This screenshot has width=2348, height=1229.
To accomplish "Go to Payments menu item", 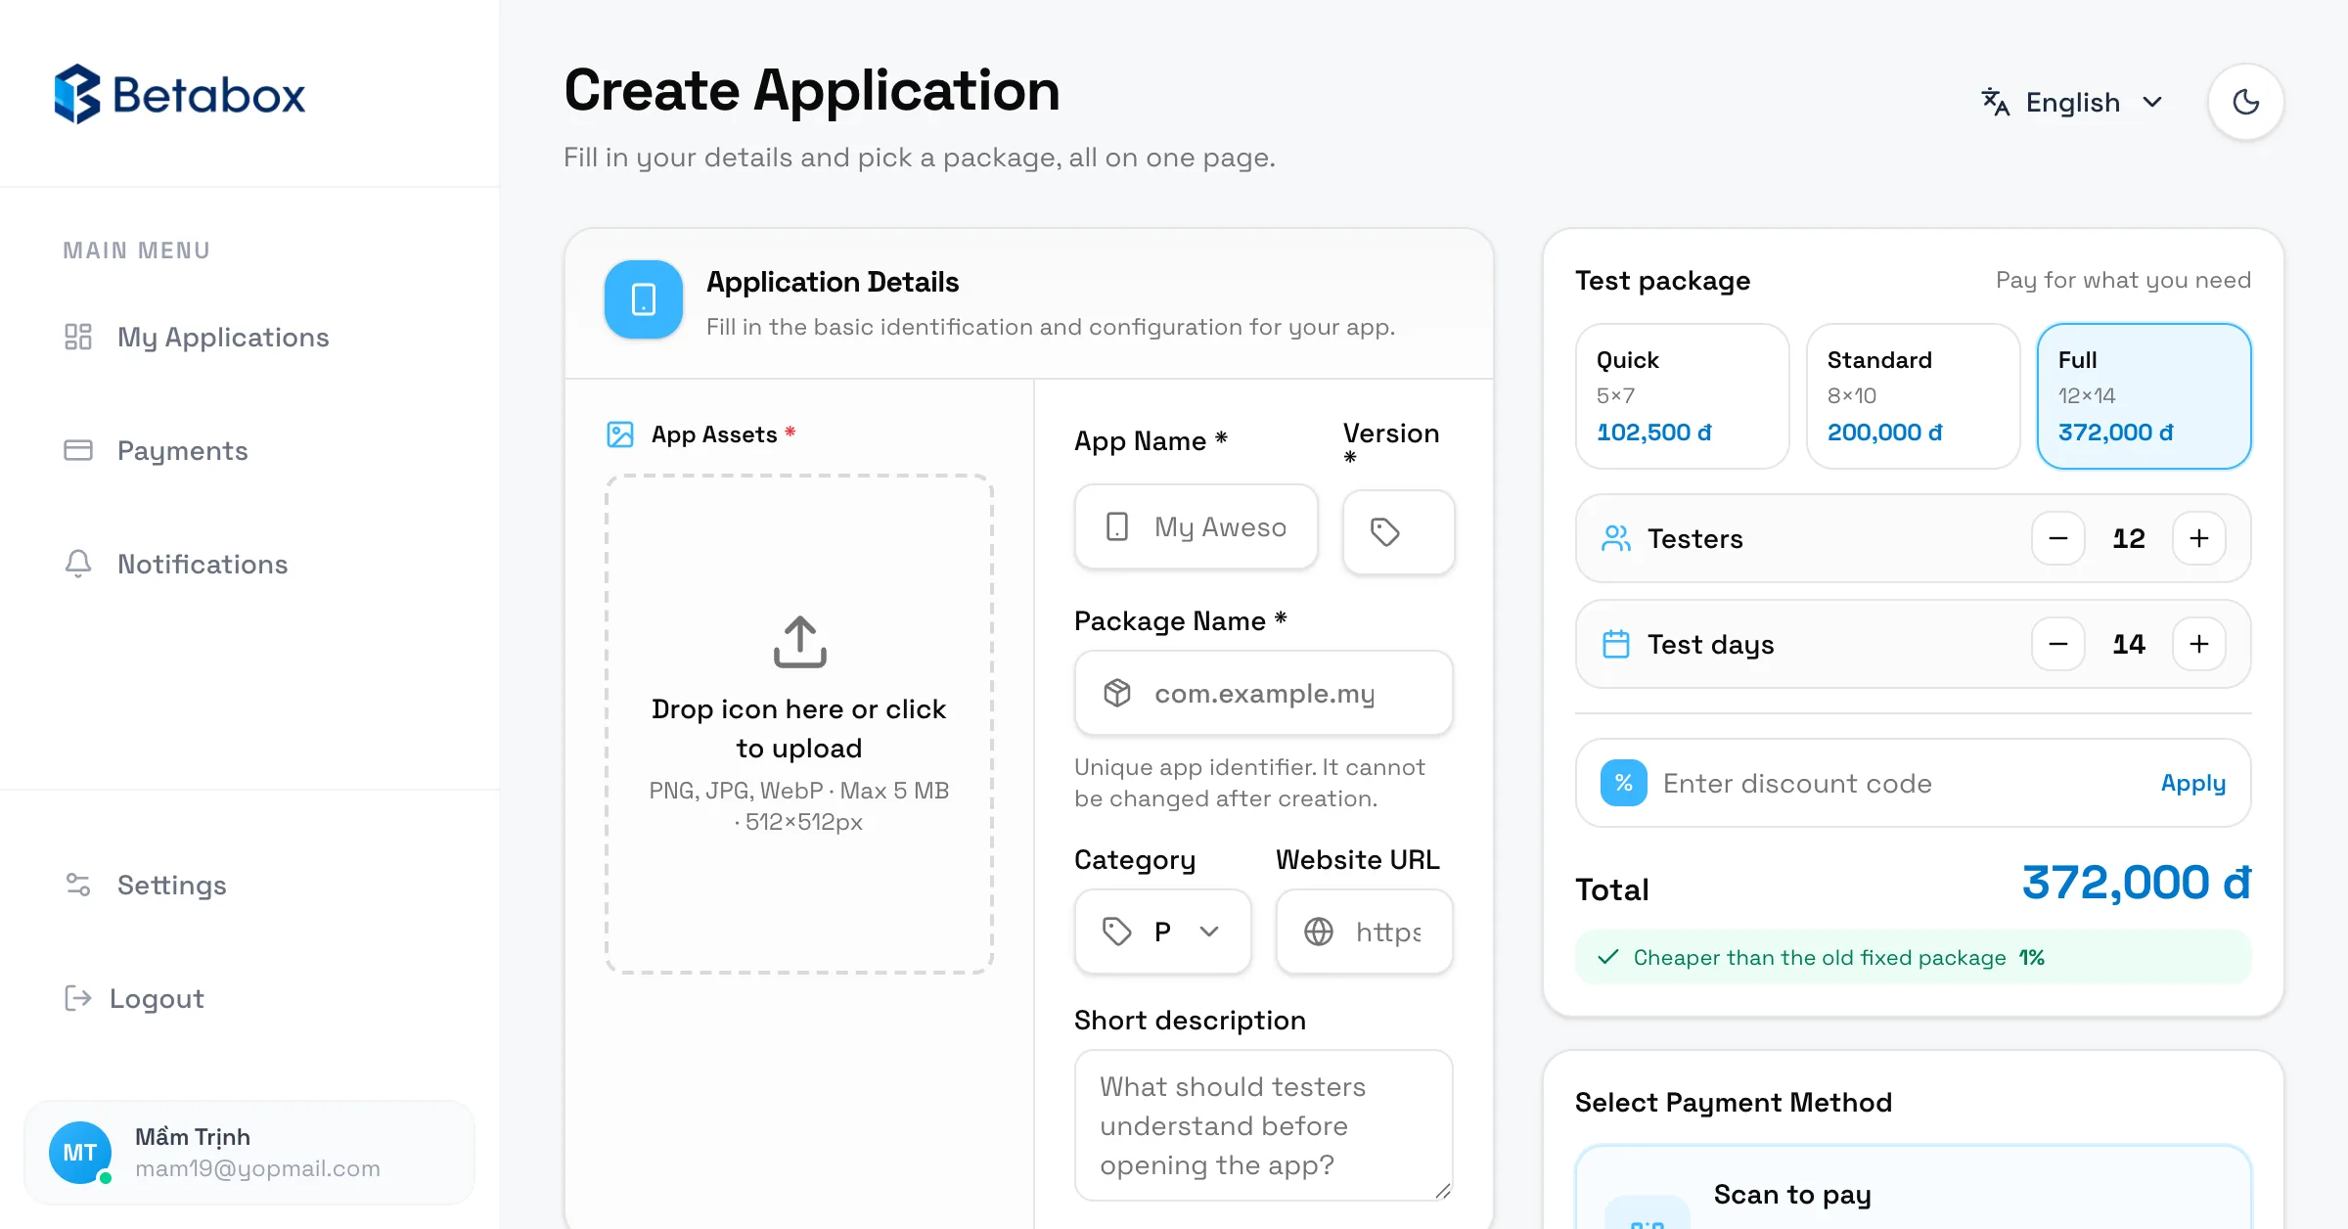I will coord(249,450).
